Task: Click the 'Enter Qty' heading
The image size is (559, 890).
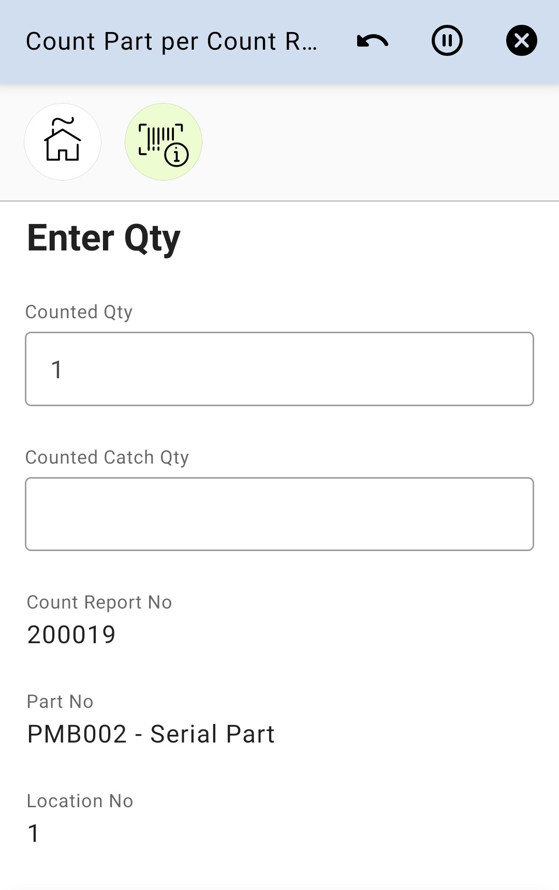Action: 104,239
